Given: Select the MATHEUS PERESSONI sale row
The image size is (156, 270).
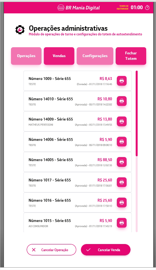Looking at the screenshot, I should (78, 121).
